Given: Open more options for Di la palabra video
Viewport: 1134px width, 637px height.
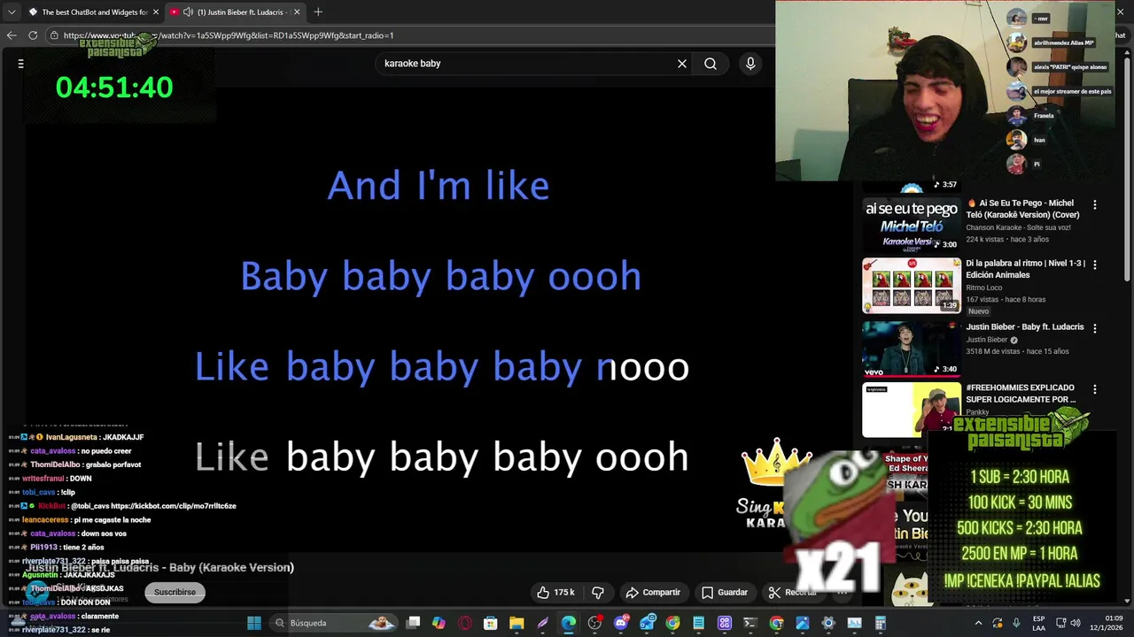Looking at the screenshot, I should click(x=1095, y=265).
